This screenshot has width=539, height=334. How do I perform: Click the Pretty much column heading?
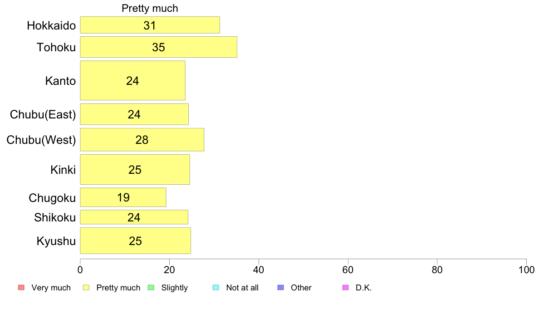[x=150, y=8]
